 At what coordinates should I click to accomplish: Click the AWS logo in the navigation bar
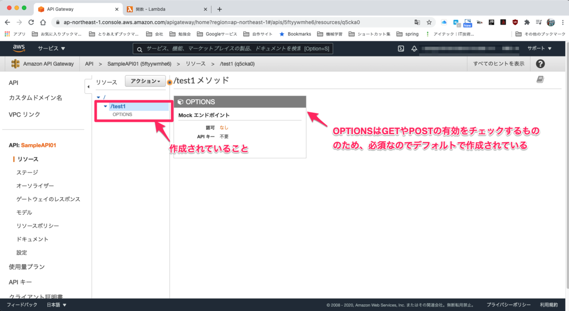pos(18,48)
